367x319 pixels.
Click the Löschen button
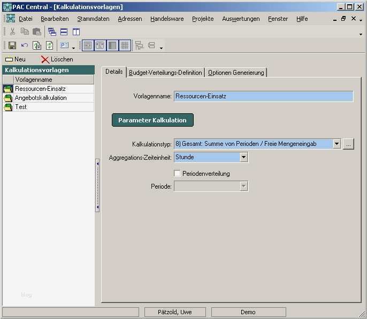(57, 59)
